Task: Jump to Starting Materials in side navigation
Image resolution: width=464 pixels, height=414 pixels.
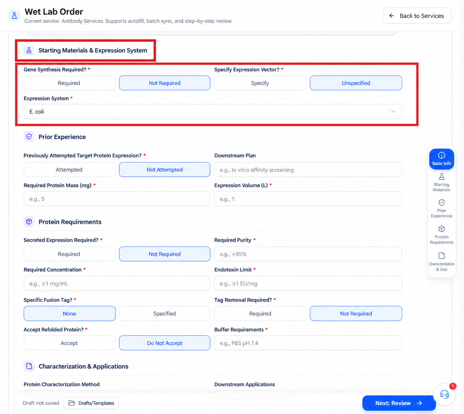Action: pos(442,182)
